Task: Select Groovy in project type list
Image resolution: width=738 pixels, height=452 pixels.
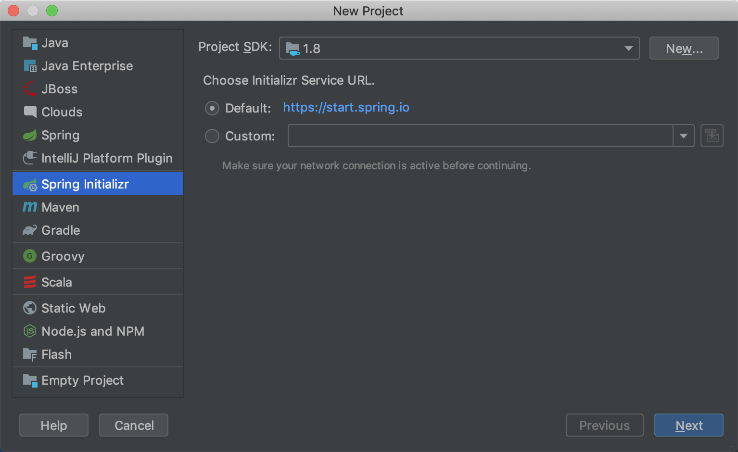Action: 98,256
